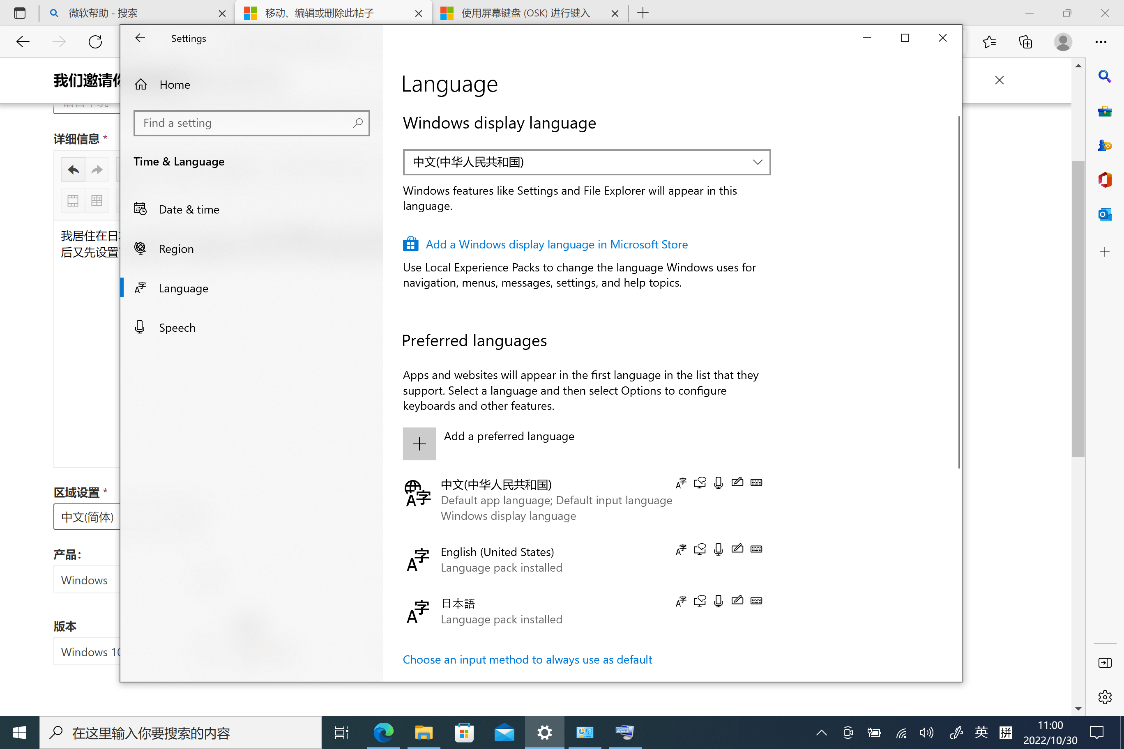1124x749 pixels.
Task: Click the Outlook icon in Edge sidebar
Action: [1104, 214]
